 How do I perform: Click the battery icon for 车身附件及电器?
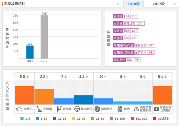click(x=156, y=109)
